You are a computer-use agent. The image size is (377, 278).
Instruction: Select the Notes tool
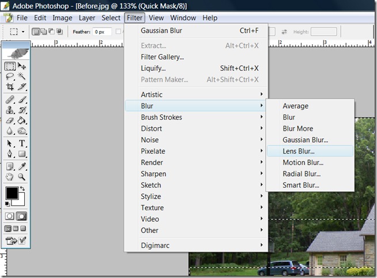[x=10, y=166]
